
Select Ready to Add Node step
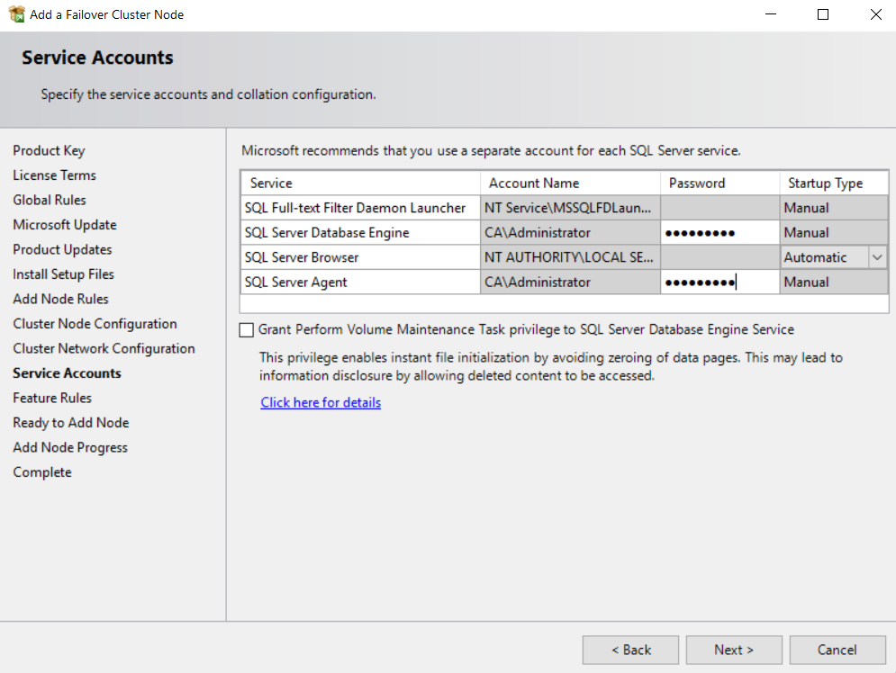coord(71,422)
